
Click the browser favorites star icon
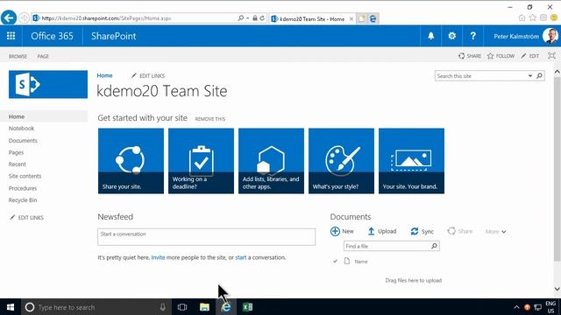click(x=533, y=17)
